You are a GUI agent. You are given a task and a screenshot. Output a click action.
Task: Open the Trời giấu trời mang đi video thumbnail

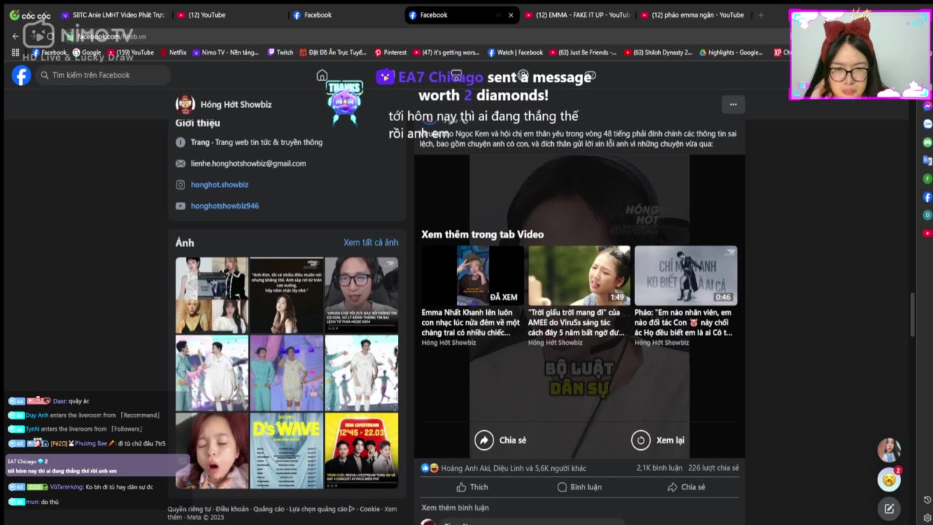point(579,276)
